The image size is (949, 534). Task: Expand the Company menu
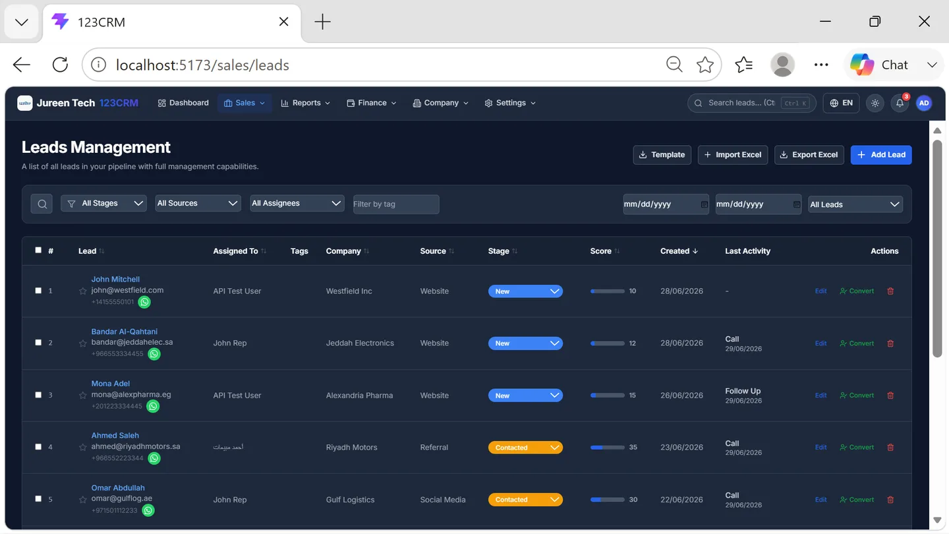440,103
